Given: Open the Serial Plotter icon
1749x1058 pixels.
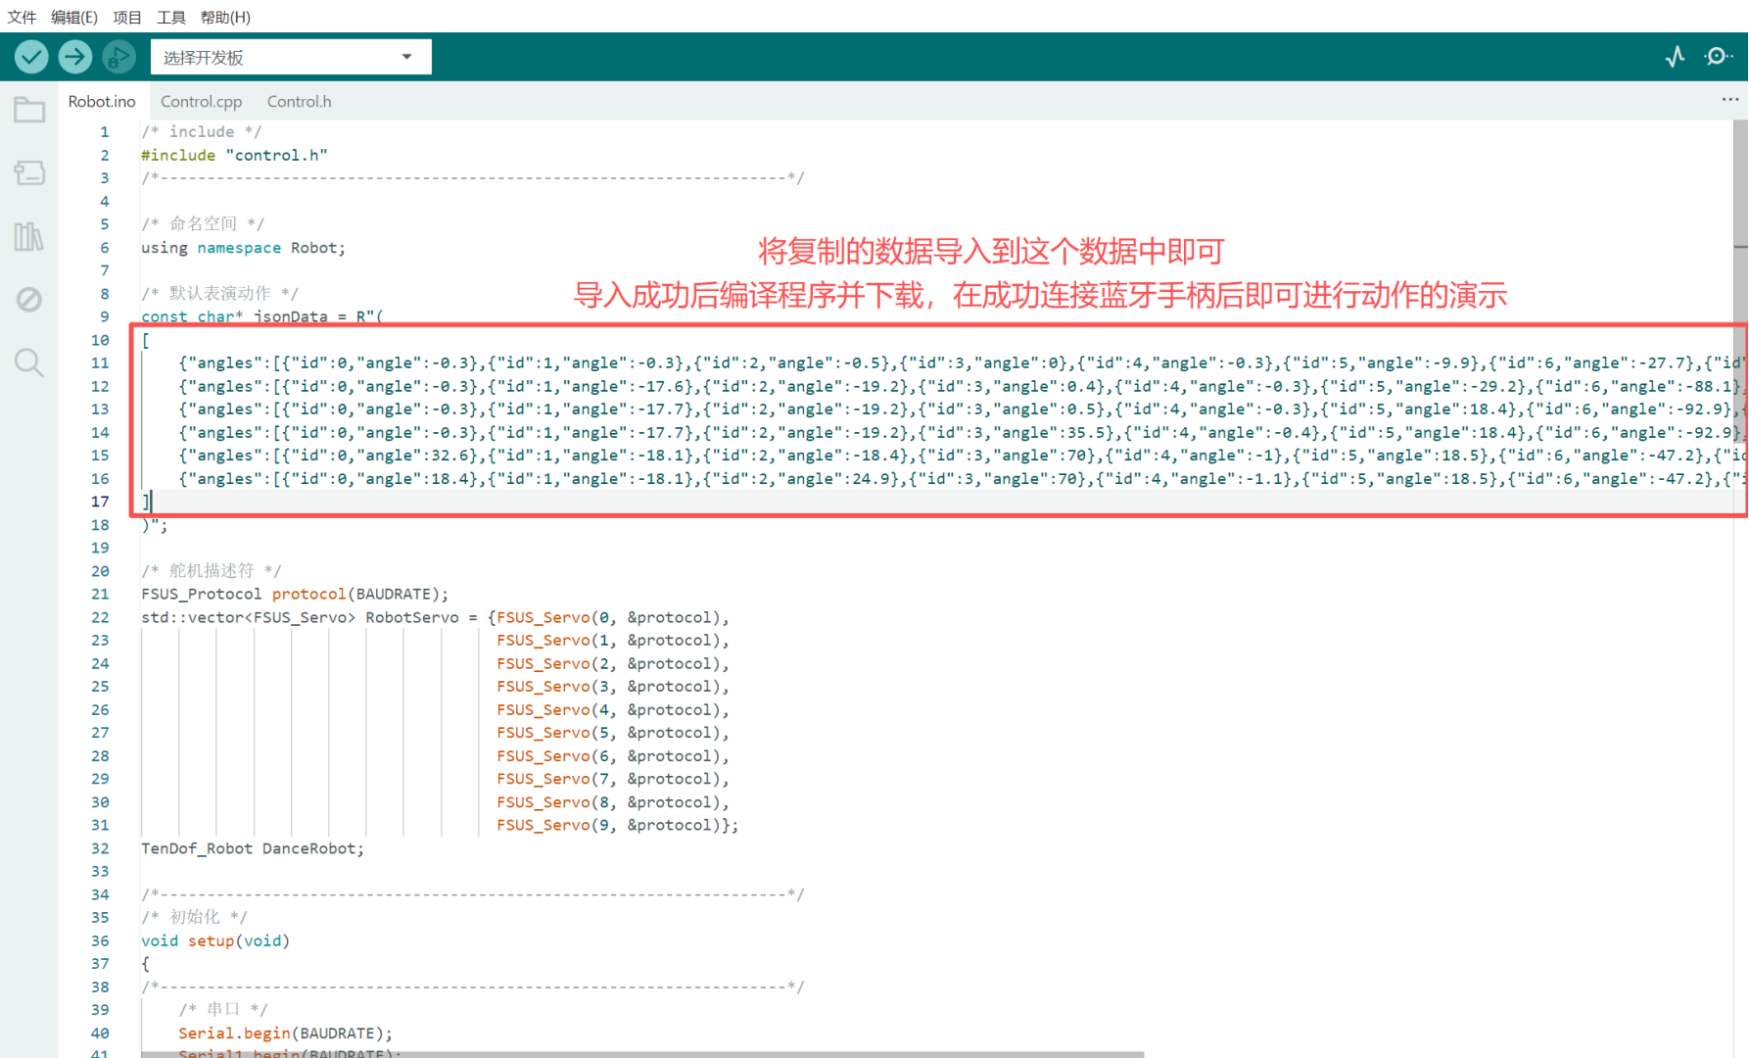Looking at the screenshot, I should click(x=1675, y=57).
